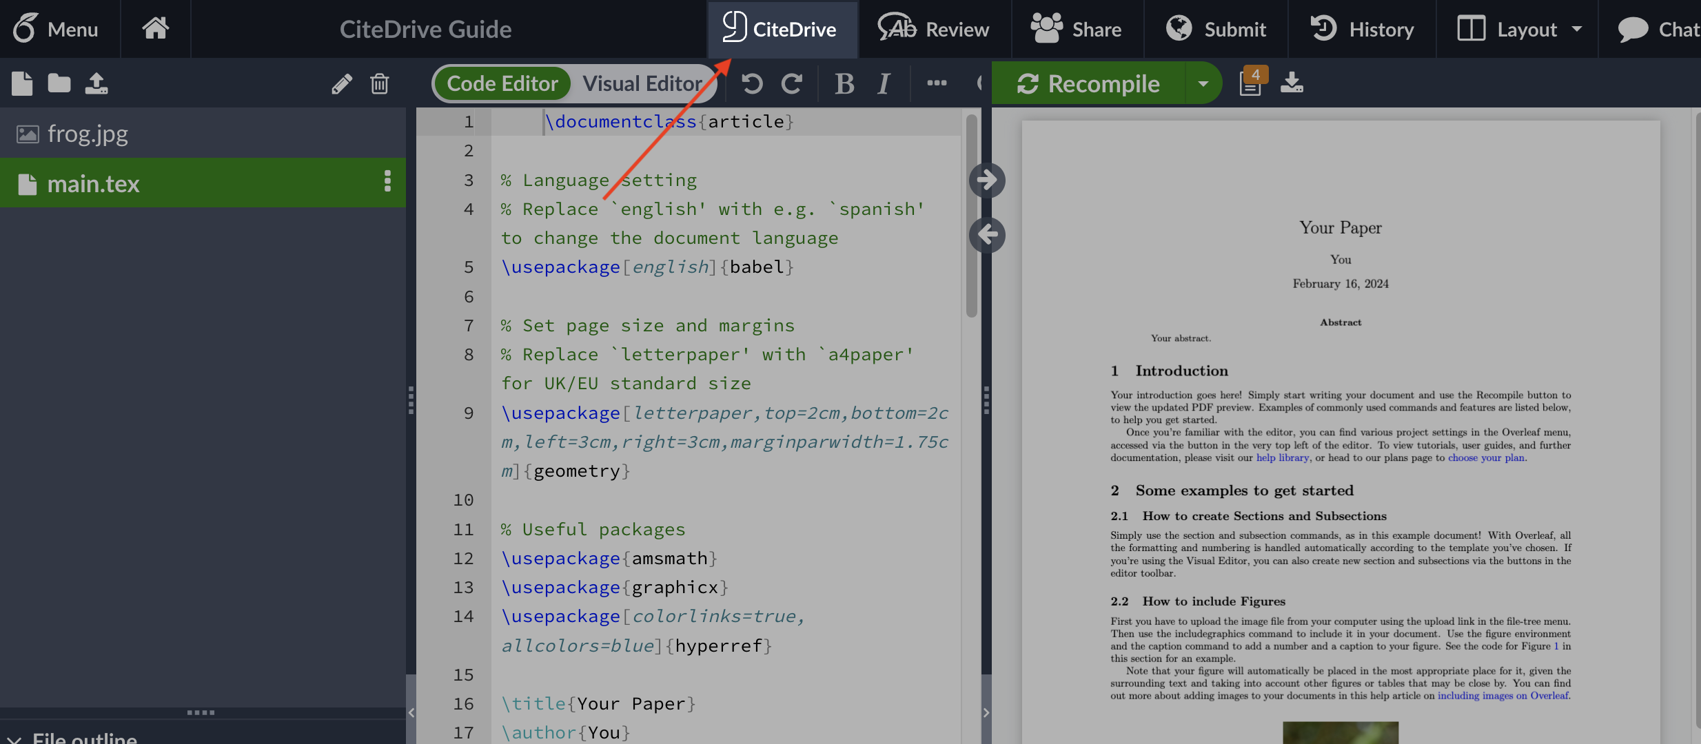1701x744 pixels.
Task: Switch to Code Editor mode
Action: click(x=502, y=83)
